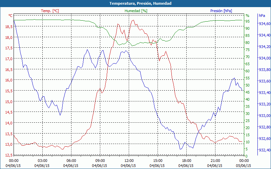Click the 80 humidity axis value
This screenshot has height=169, width=271.
pyautogui.click(x=248, y=43)
